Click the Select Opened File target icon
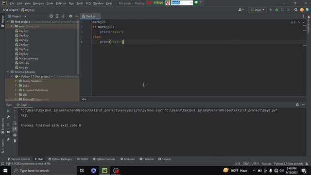Screen dimensions: 311x175 [x=51, y=16]
